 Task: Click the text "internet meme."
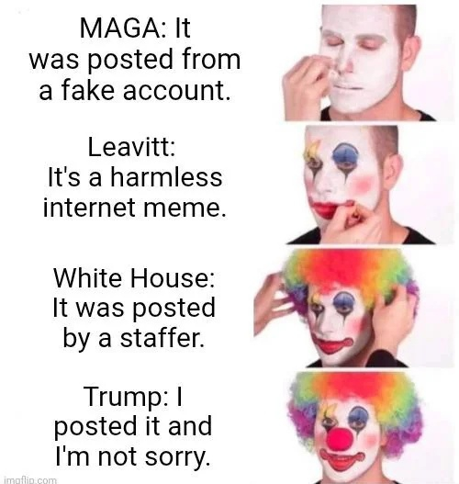click(135, 208)
